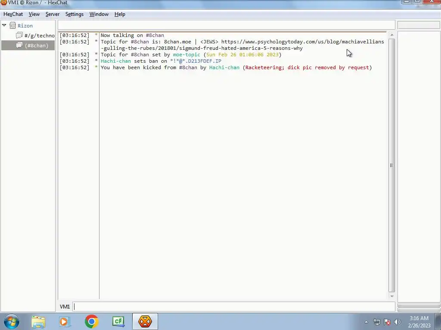Open the Settings menu
The width and height of the screenshot is (441, 330).
[x=74, y=14]
